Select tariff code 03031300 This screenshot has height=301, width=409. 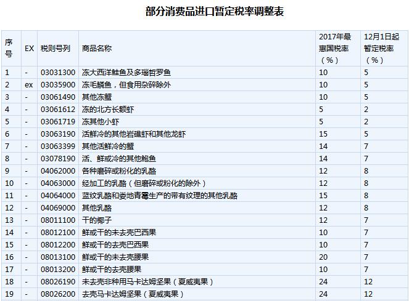coord(58,73)
